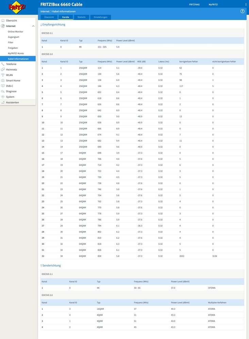Click the frequency cell 834
This screenshot has width=249, height=339.
pyautogui.click(x=99, y=256)
